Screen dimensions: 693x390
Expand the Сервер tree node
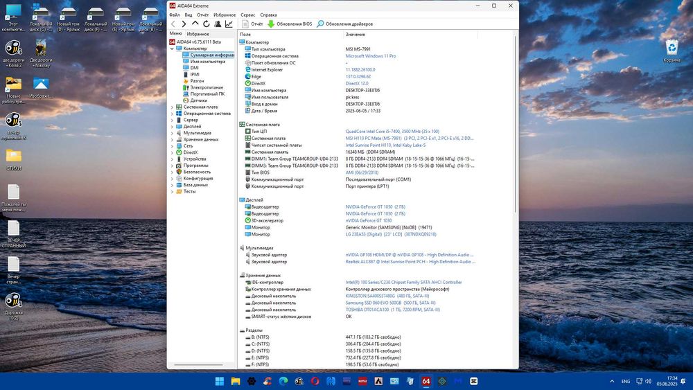pyautogui.click(x=172, y=120)
